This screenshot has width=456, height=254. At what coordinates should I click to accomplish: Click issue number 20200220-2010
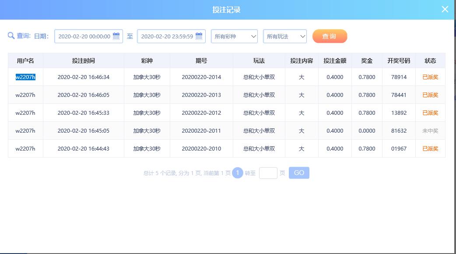click(x=201, y=149)
